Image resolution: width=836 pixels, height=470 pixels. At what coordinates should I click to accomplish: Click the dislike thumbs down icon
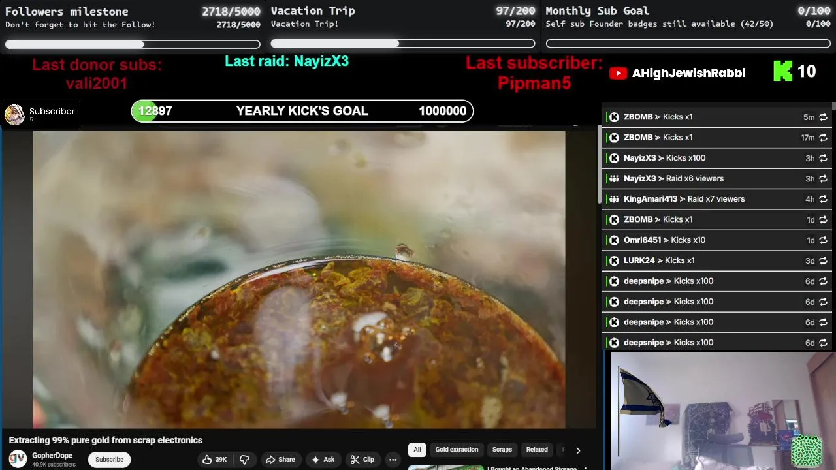tap(244, 460)
